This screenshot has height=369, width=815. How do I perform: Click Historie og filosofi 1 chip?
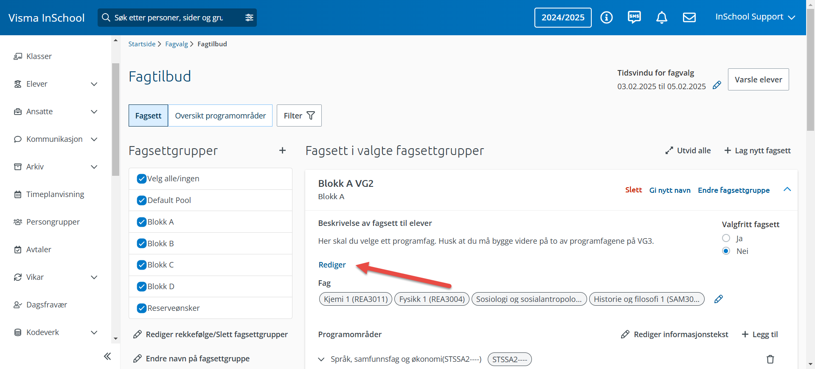(646, 299)
